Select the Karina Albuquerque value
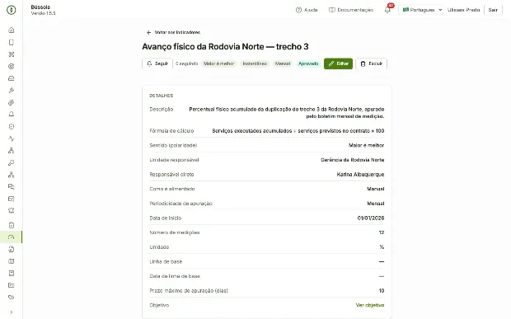 (360, 175)
